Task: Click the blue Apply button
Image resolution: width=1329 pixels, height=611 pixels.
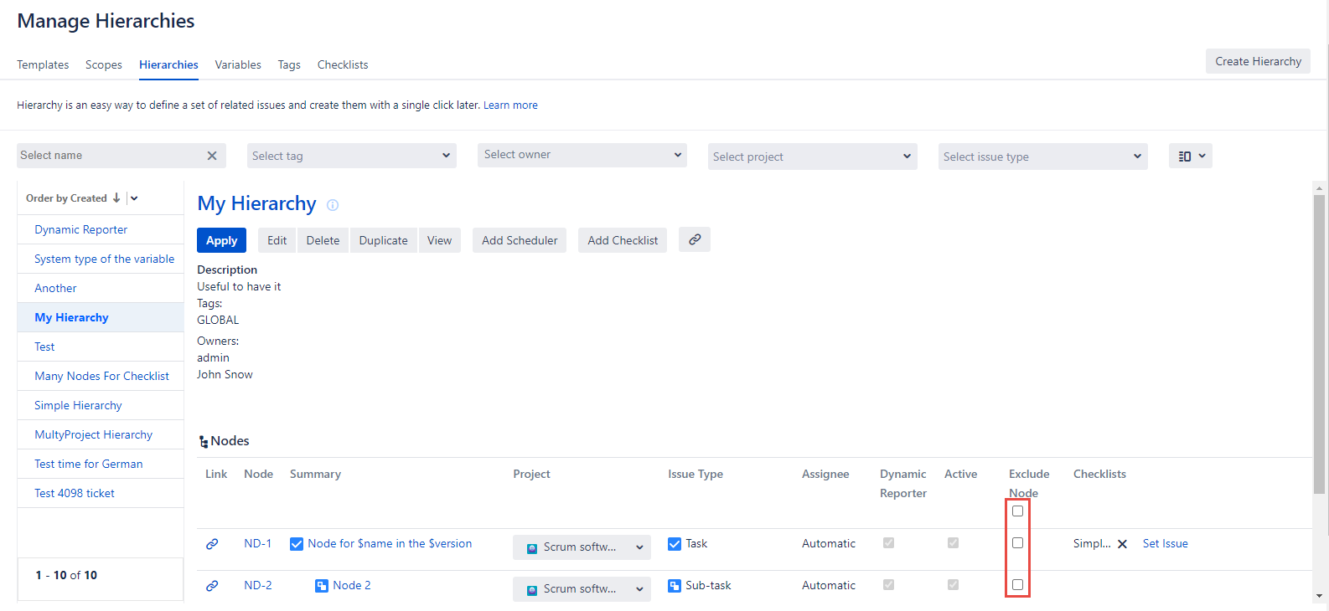Action: [221, 240]
